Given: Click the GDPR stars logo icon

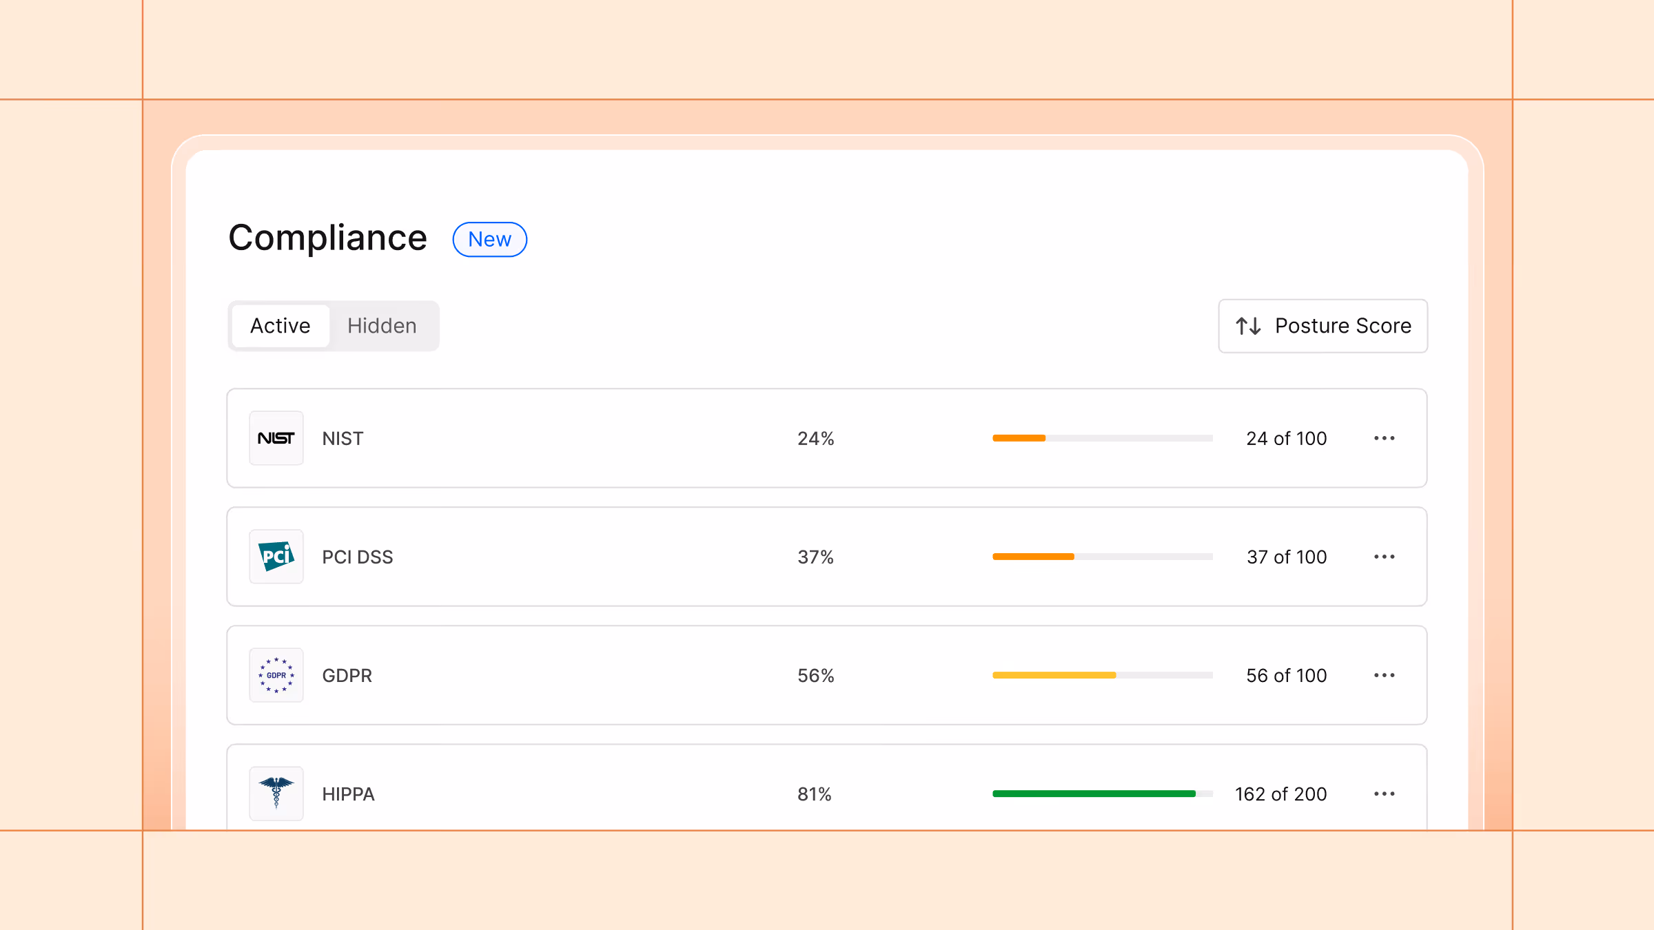Looking at the screenshot, I should (276, 675).
